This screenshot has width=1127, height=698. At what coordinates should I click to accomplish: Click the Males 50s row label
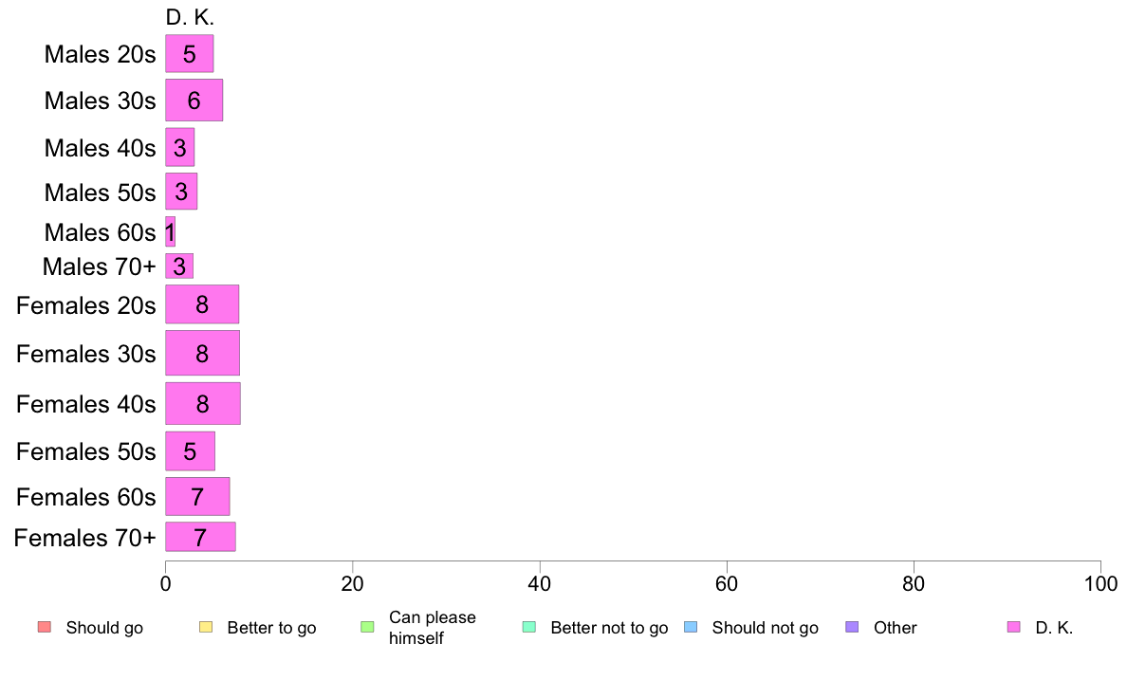[x=100, y=193]
